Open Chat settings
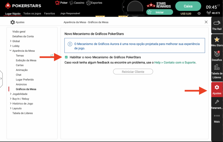Viewport: 223px width, 142px height. [19, 75]
